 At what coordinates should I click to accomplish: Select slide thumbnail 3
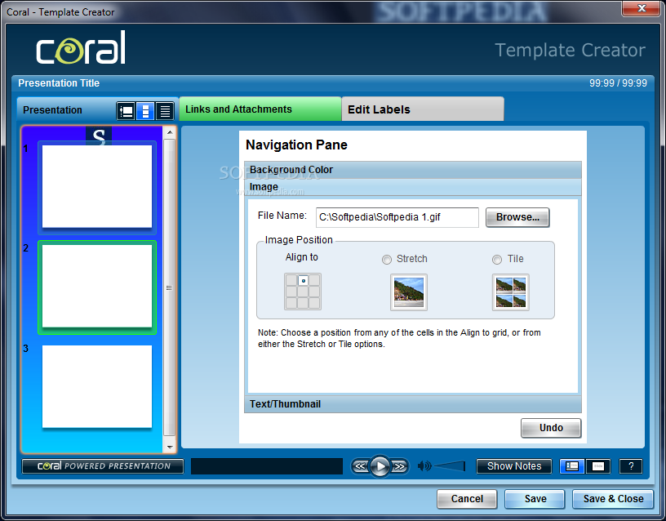[97, 387]
